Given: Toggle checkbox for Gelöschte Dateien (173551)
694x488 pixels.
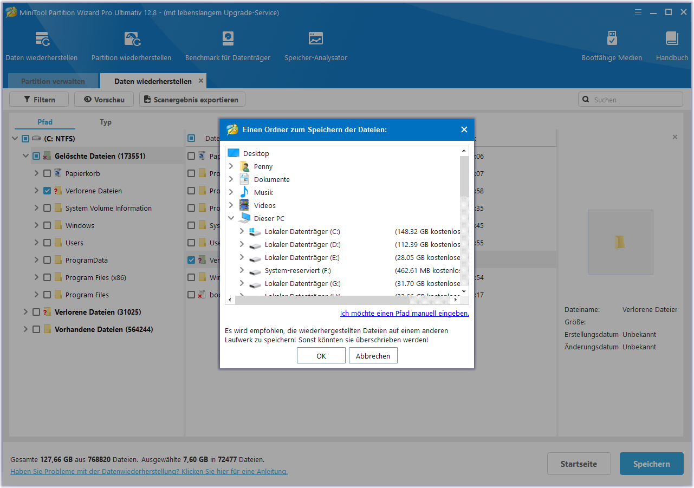Looking at the screenshot, I should pos(36,156).
